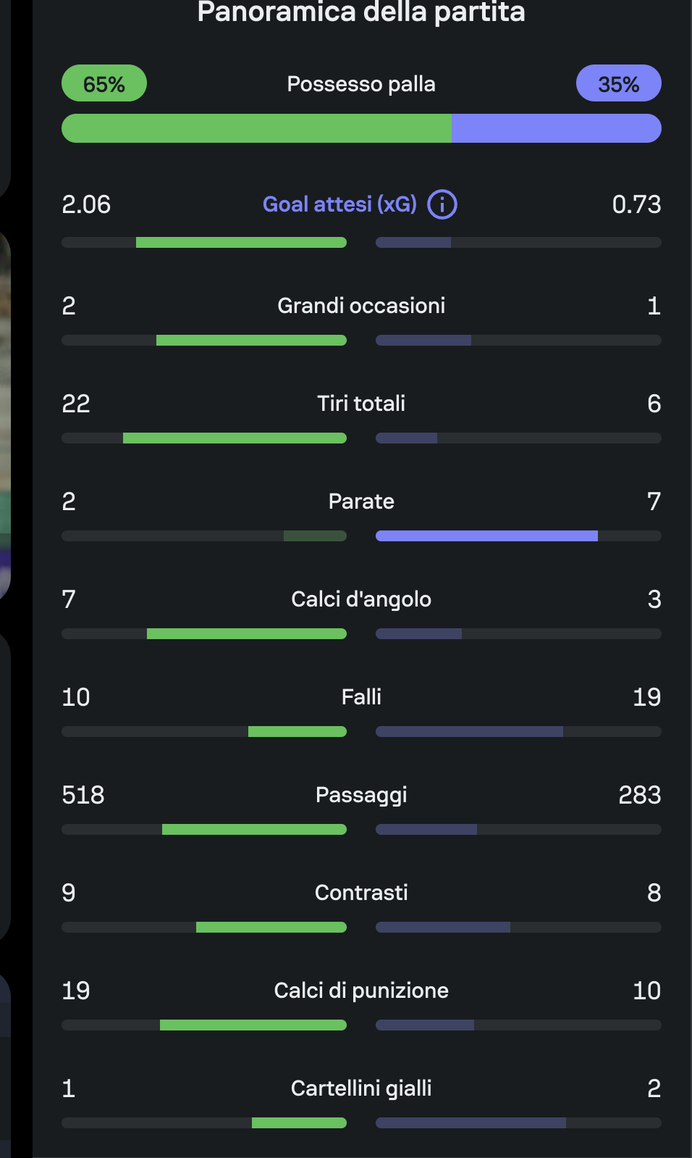Click the purple segment of possession bar
The image size is (692, 1158).
click(x=556, y=128)
